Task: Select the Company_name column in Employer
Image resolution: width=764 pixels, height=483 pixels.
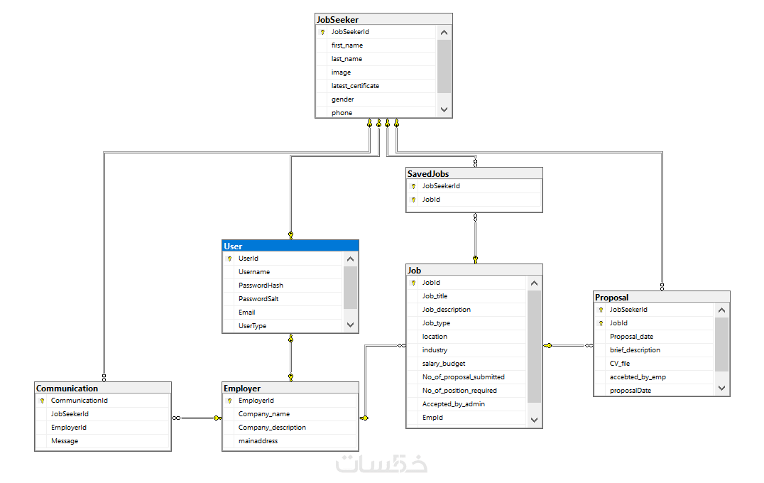Action: [x=290, y=414]
